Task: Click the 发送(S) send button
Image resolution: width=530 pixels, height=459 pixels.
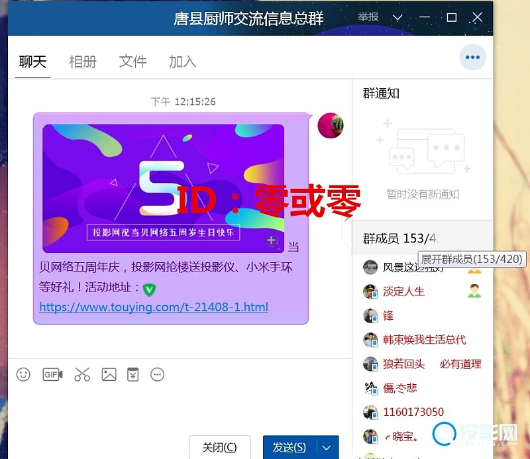Action: (x=290, y=448)
